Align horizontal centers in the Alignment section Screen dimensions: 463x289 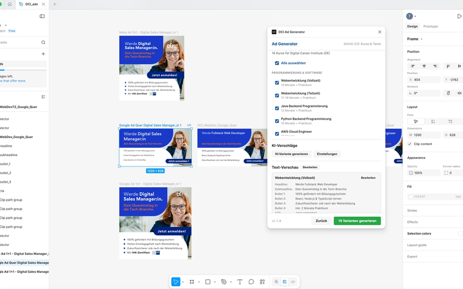(x=424, y=66)
